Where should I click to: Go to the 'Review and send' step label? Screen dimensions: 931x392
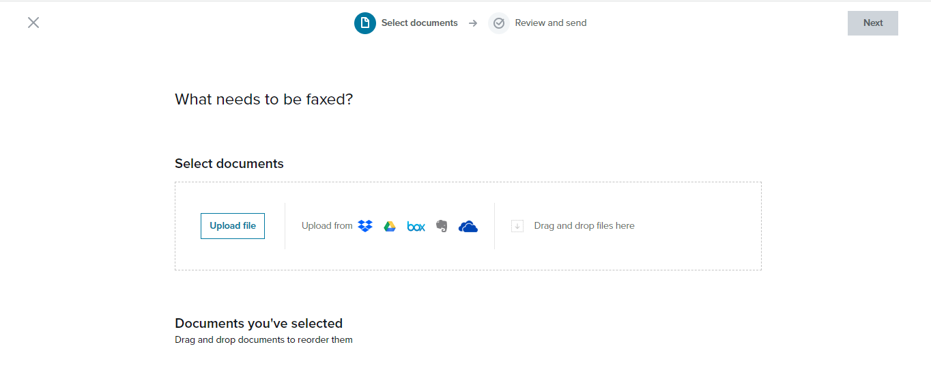550,23
